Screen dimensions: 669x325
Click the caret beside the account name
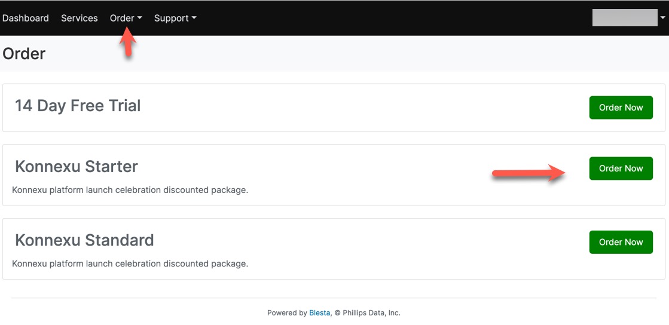point(662,19)
